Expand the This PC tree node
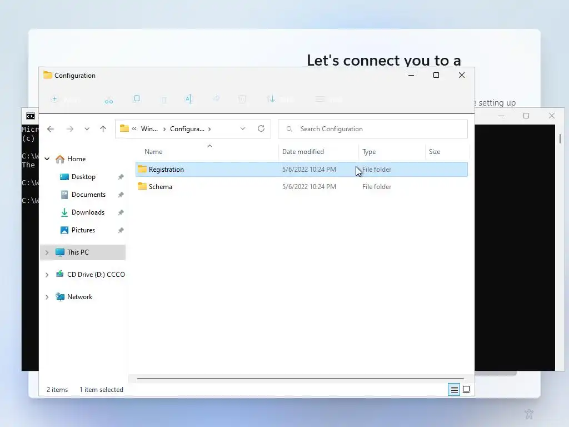This screenshot has width=569, height=427. tap(47, 252)
